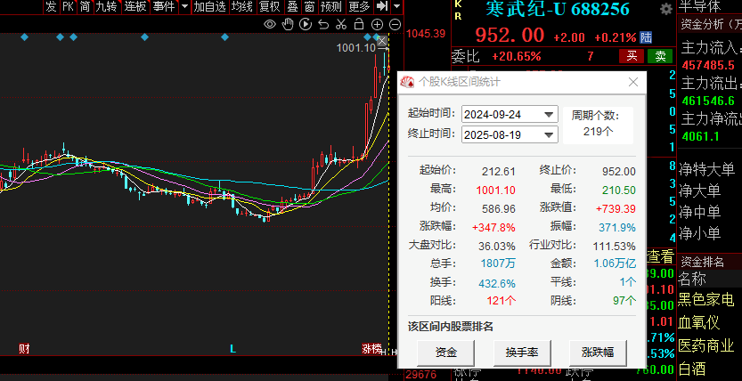Click the 窗 window toolbar button

(x=309, y=6)
